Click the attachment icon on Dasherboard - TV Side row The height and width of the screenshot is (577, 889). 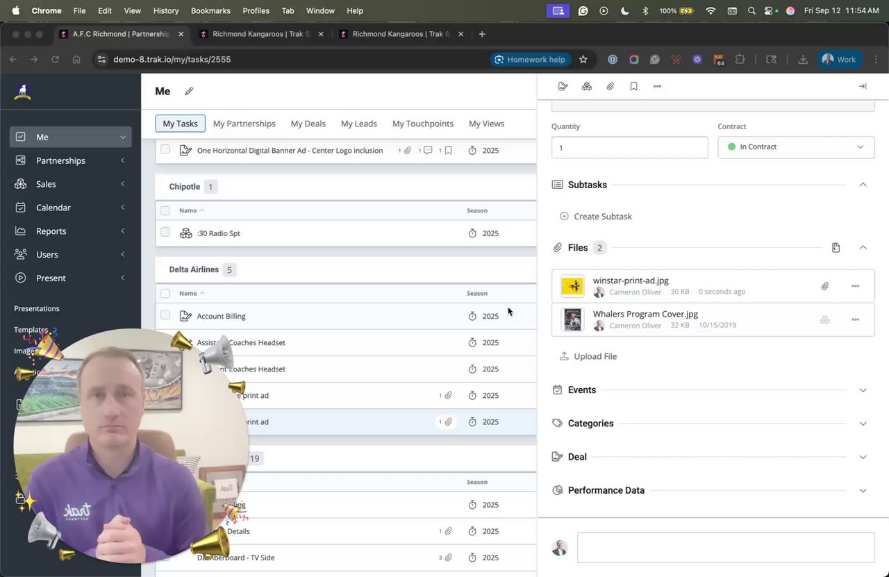coord(448,558)
